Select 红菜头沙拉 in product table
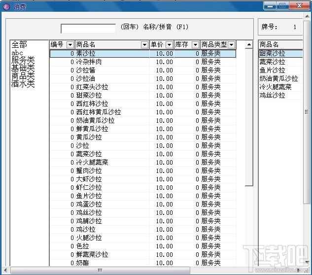The image size is (312, 275). point(142,87)
